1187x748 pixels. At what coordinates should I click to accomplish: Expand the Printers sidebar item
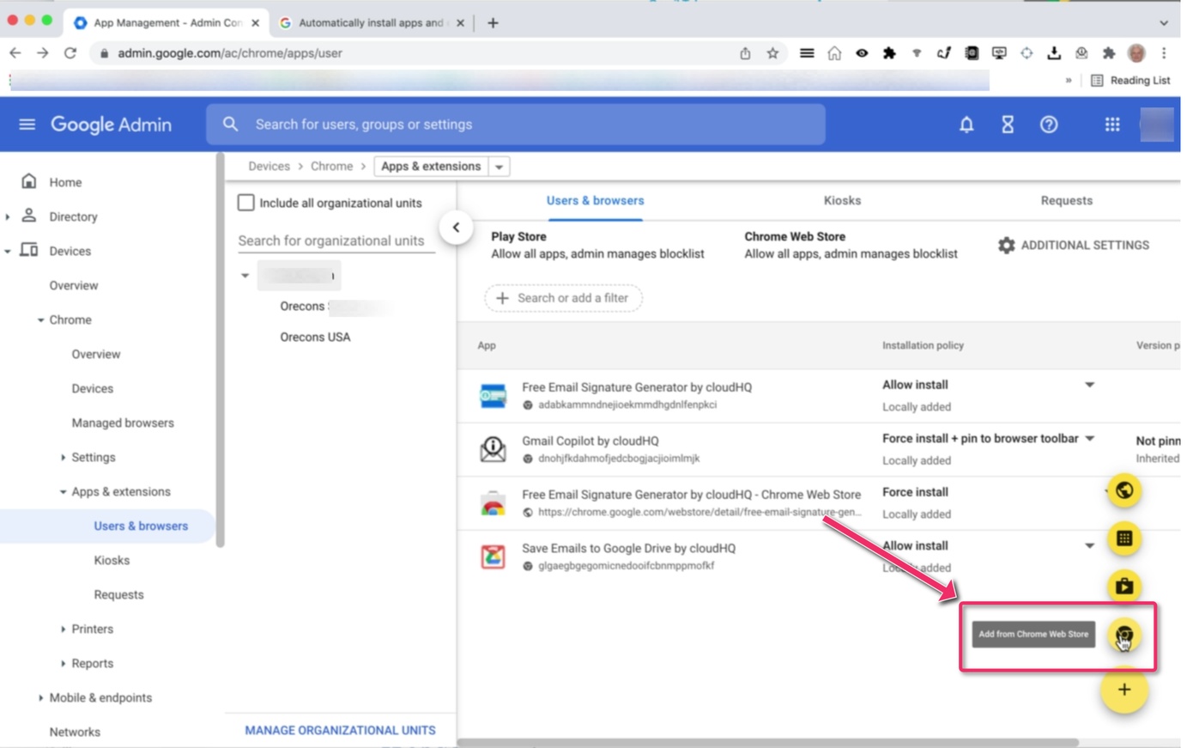click(63, 629)
